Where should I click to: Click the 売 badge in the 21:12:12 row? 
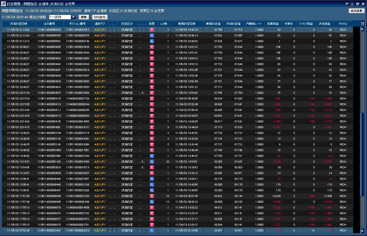tap(152, 41)
